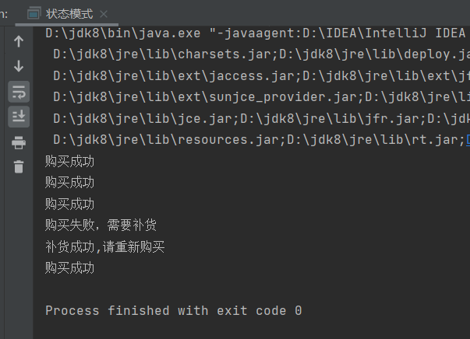
Task: Click the Up the Stack Trace arrow
Action: click(19, 41)
